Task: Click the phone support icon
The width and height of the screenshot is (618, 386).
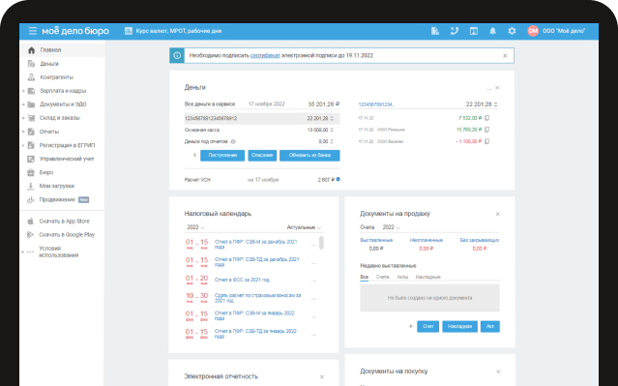Action: click(455, 31)
